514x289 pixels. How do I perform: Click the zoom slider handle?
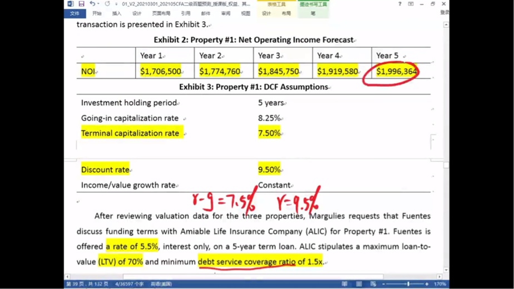point(408,284)
